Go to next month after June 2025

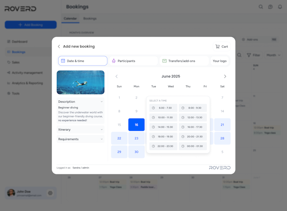point(225,76)
